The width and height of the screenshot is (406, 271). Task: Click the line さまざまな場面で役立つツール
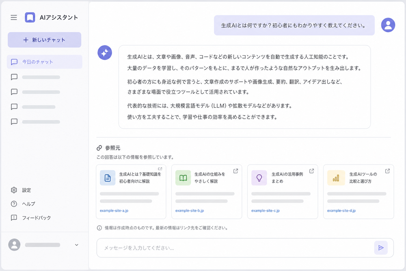pos(188,92)
